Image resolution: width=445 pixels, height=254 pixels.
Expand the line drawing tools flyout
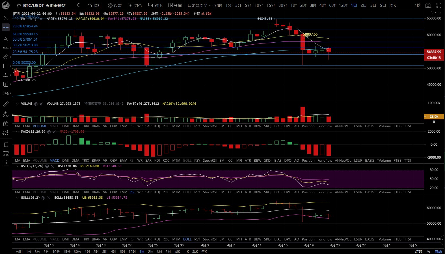click(10, 57)
